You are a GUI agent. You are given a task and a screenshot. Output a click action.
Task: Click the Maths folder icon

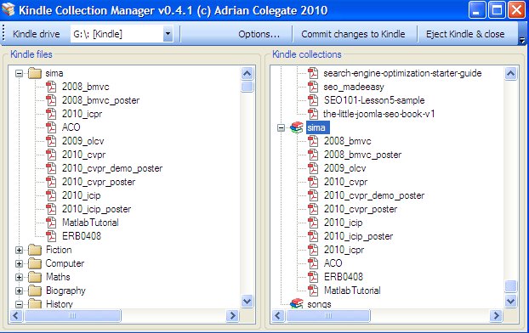point(35,277)
